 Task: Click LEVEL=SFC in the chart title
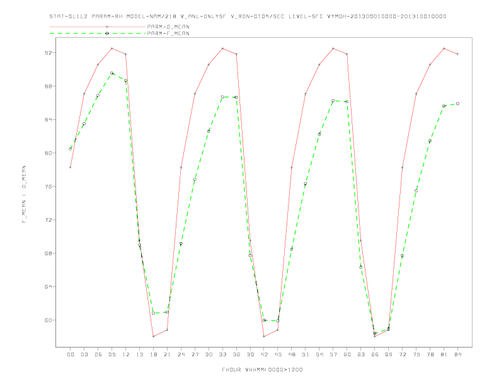tap(306, 16)
